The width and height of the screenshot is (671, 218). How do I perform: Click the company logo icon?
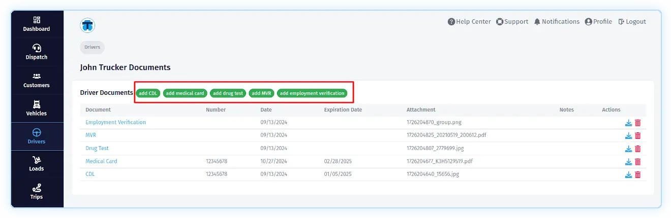(87, 25)
